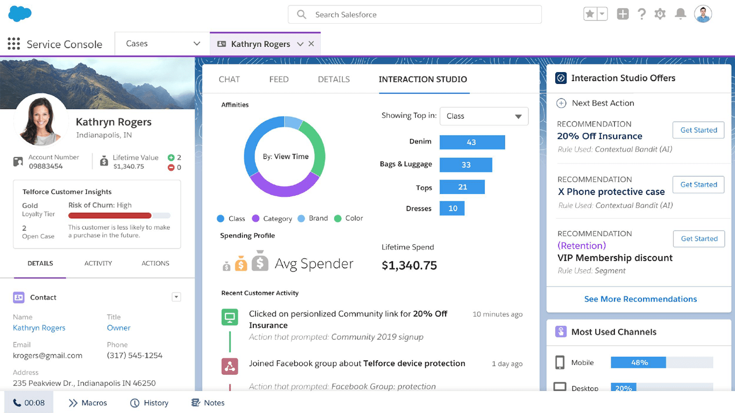This screenshot has height=413, width=735.
Task: Open the Macros panel in the utility bar
Action: 88,402
